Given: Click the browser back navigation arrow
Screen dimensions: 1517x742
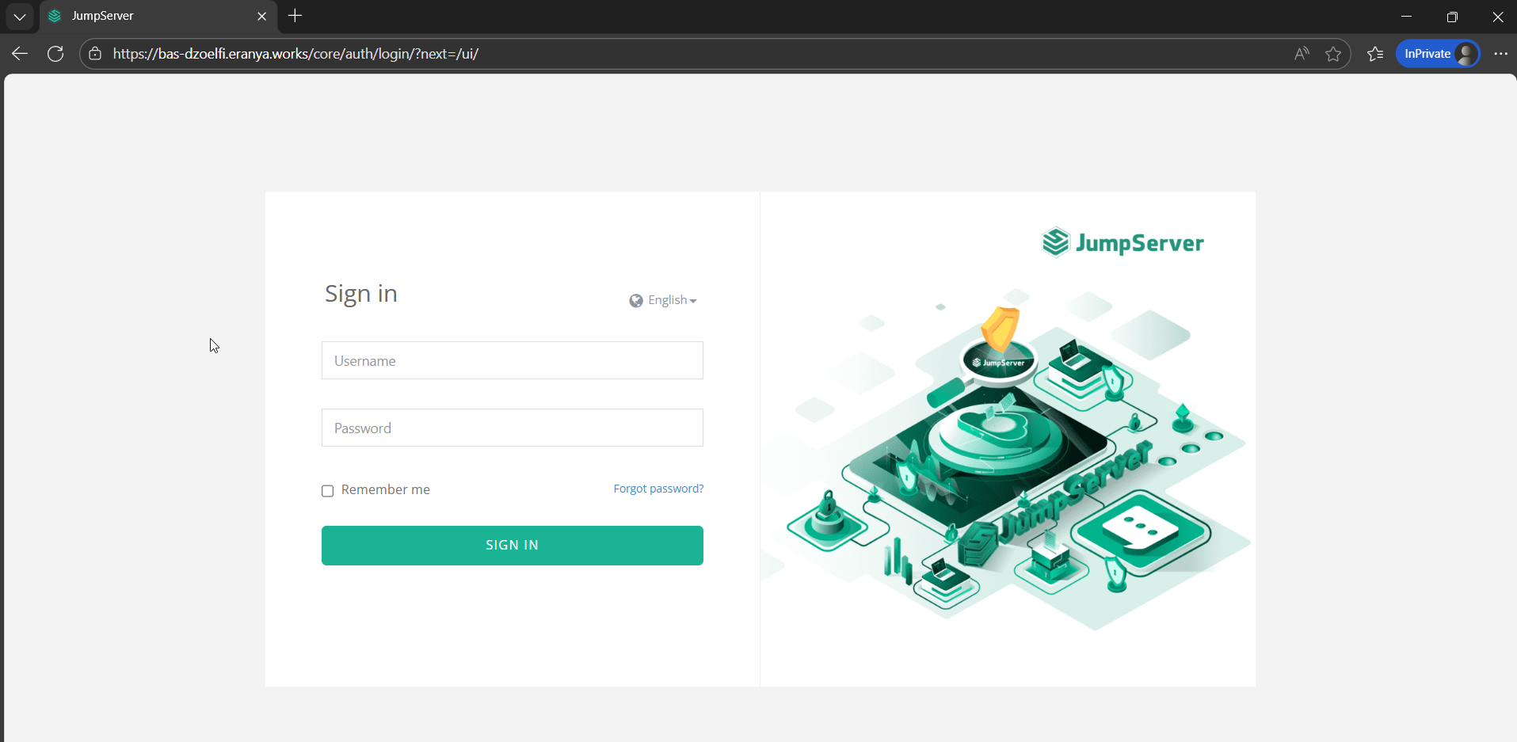Looking at the screenshot, I should point(19,53).
